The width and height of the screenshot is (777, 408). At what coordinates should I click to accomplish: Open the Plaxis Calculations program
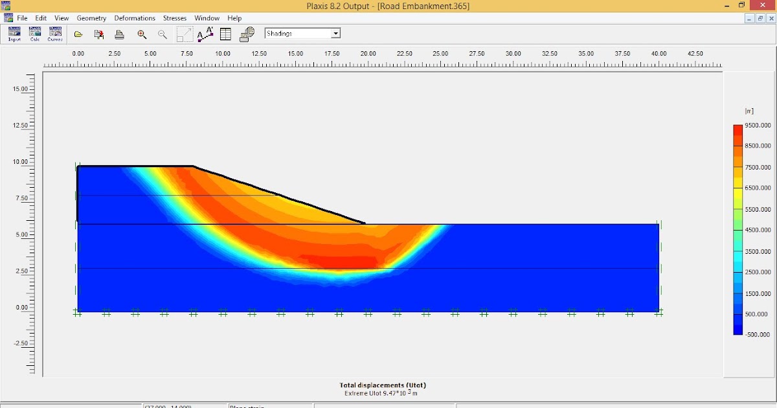[34, 33]
